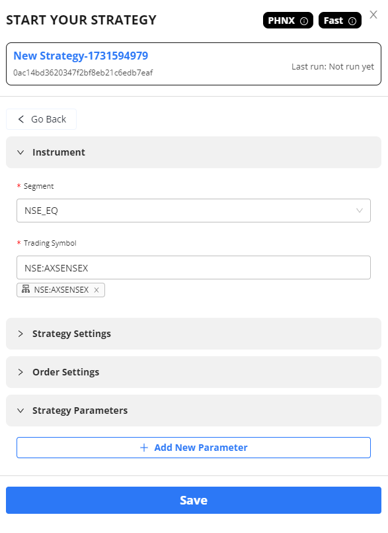The width and height of the screenshot is (388, 533).
Task: Click the Fast badge
Action: (340, 21)
